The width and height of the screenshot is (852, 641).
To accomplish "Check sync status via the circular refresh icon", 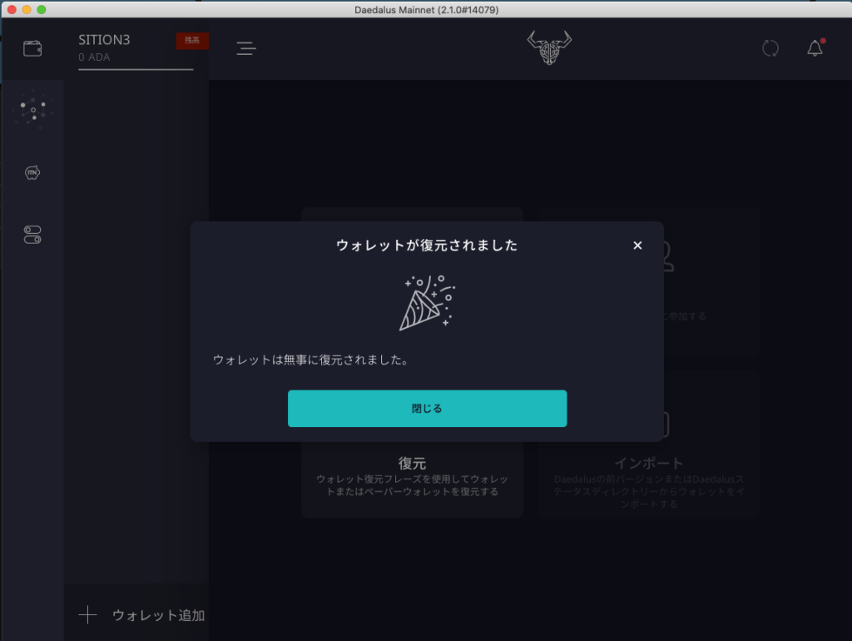I will tap(770, 47).
